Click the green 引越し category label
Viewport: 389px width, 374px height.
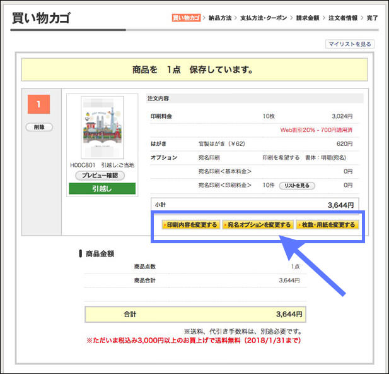tap(102, 188)
